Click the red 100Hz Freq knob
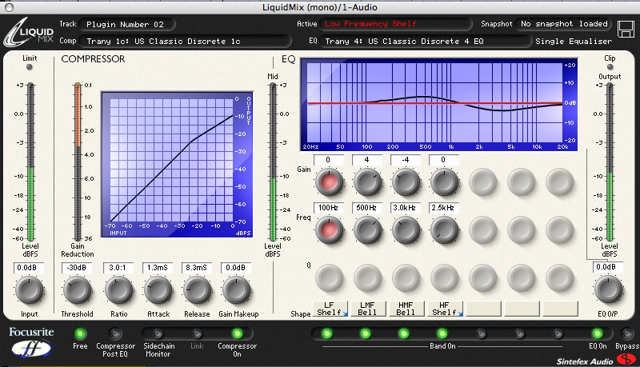This screenshot has width=640, height=367. [329, 229]
